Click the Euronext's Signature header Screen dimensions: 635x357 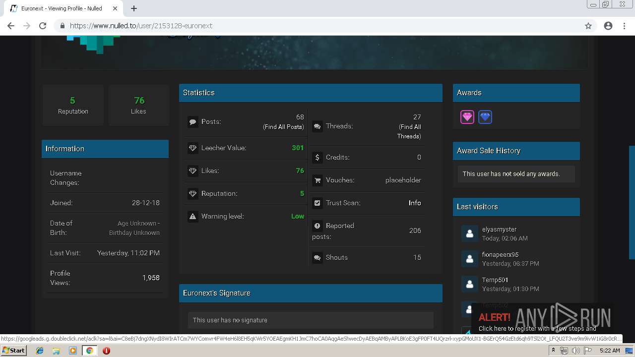(x=311, y=293)
